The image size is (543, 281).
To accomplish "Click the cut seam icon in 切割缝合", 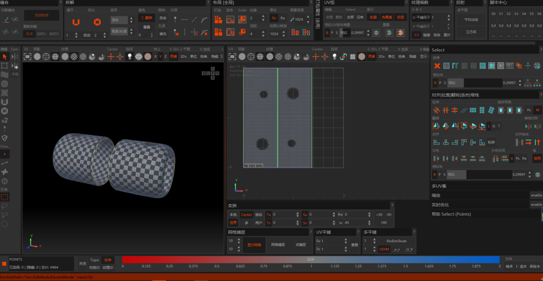I will tap(5, 20).
